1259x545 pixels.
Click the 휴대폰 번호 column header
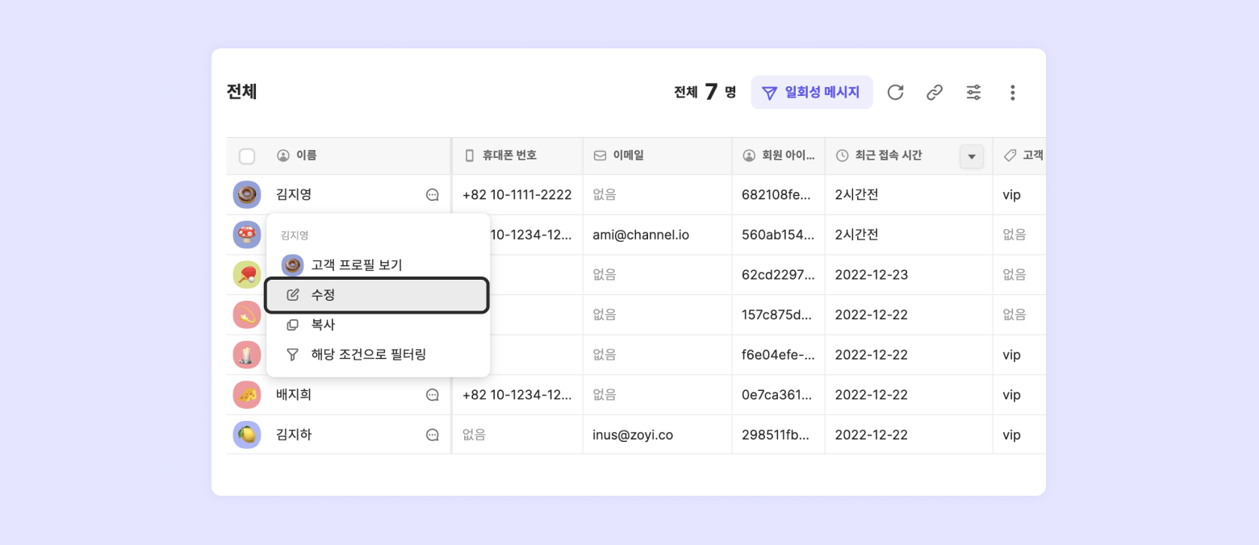click(x=509, y=156)
